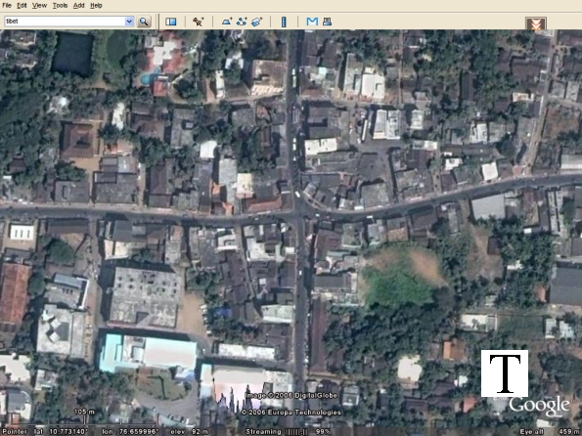
Task: Click the Email envelope icon
Action: click(x=312, y=22)
